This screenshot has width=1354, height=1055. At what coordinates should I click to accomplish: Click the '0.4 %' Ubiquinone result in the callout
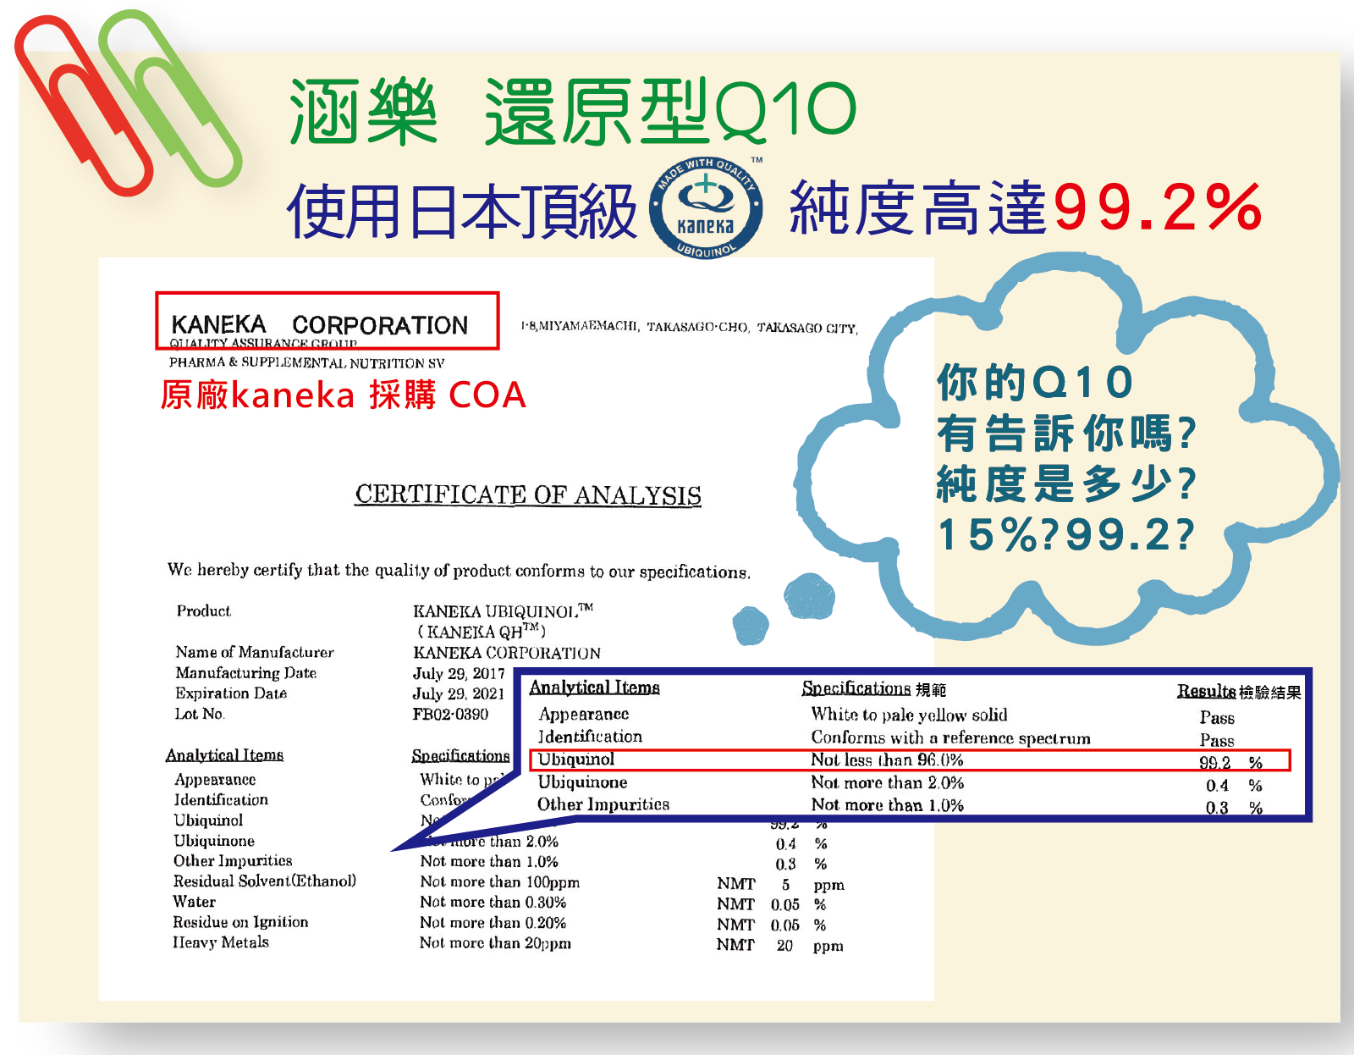pyautogui.click(x=1234, y=786)
